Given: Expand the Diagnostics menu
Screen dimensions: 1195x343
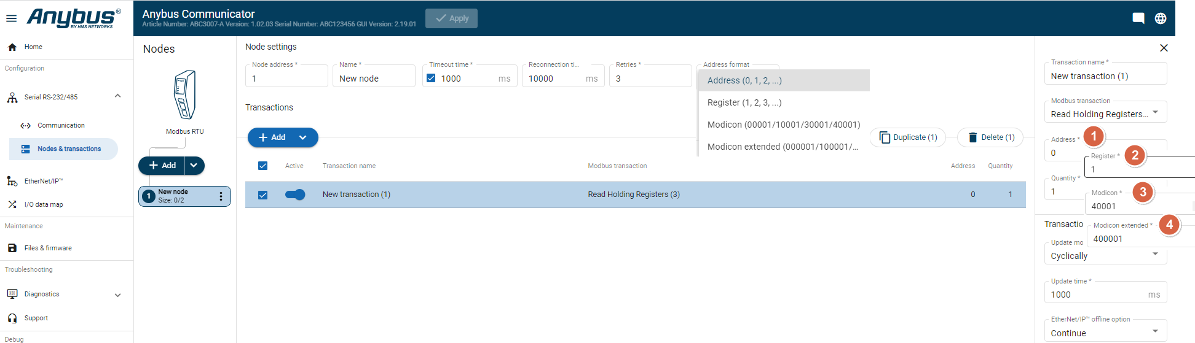Looking at the screenshot, I should pos(117,295).
